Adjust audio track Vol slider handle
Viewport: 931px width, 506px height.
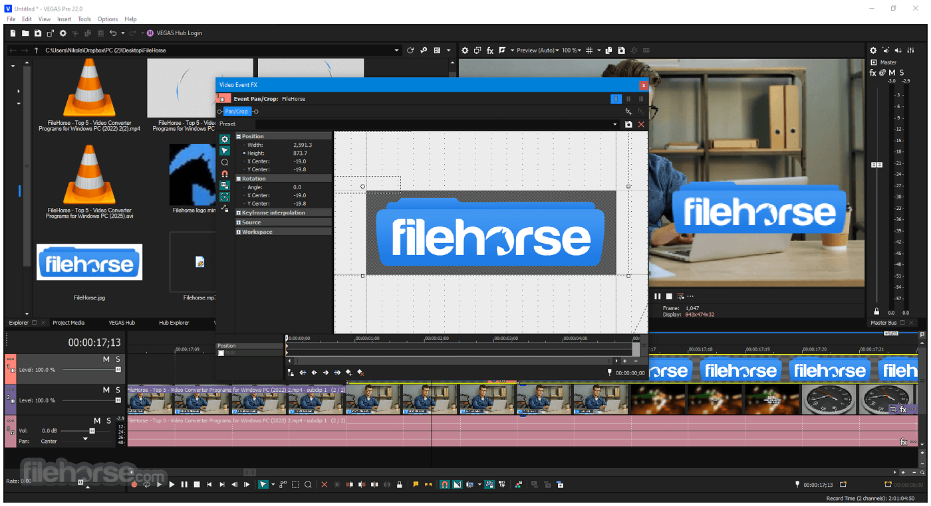[x=92, y=431]
